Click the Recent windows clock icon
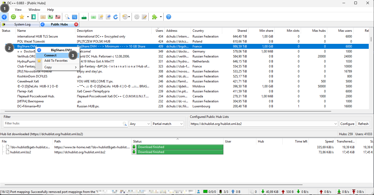 point(125,17)
